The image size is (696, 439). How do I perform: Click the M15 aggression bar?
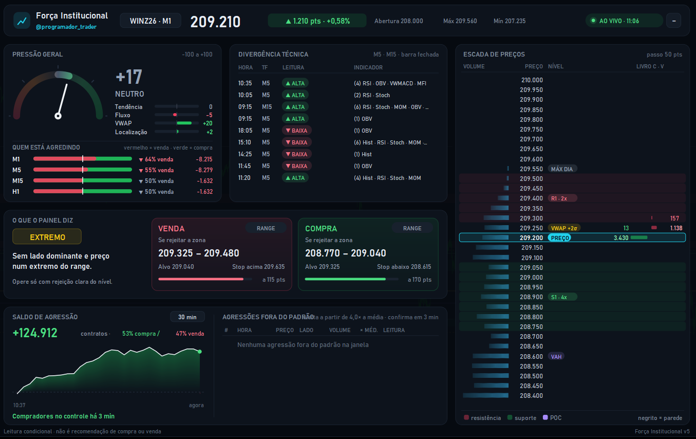[83, 180]
